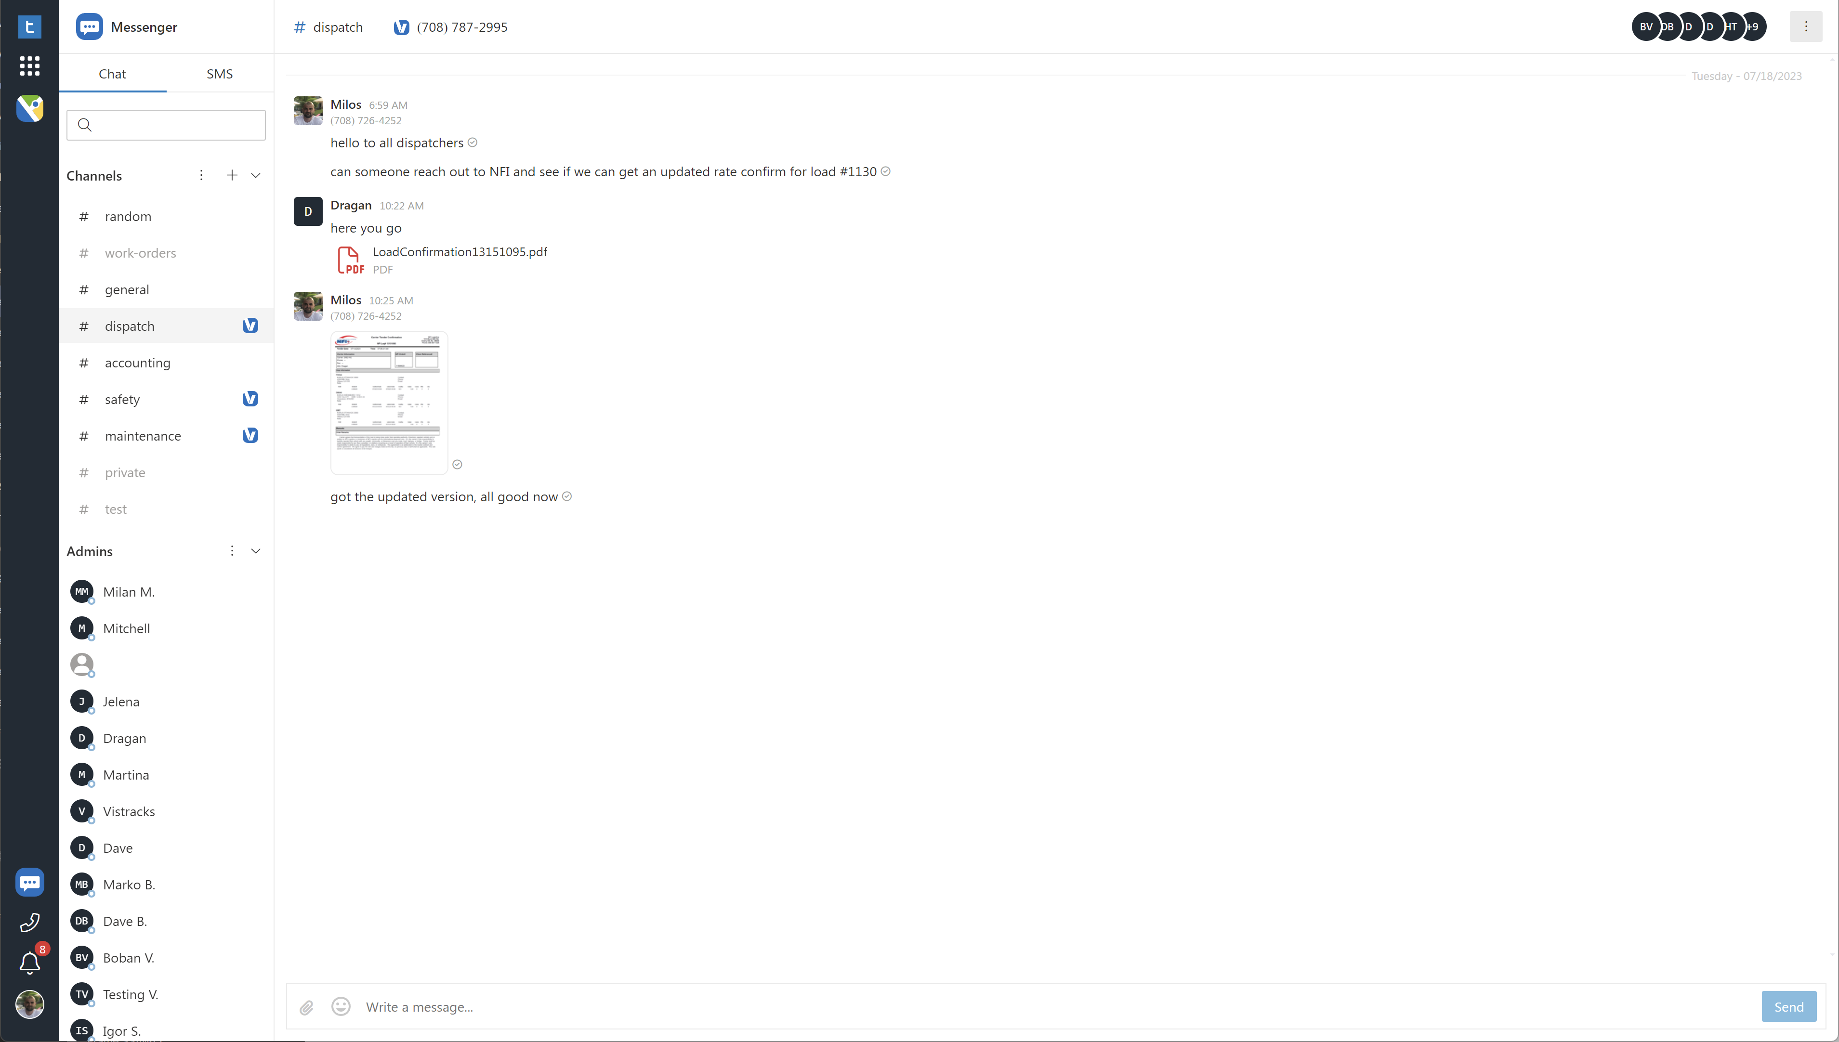
Task: Click the three-dot menu next to Admins
Action: coord(231,551)
